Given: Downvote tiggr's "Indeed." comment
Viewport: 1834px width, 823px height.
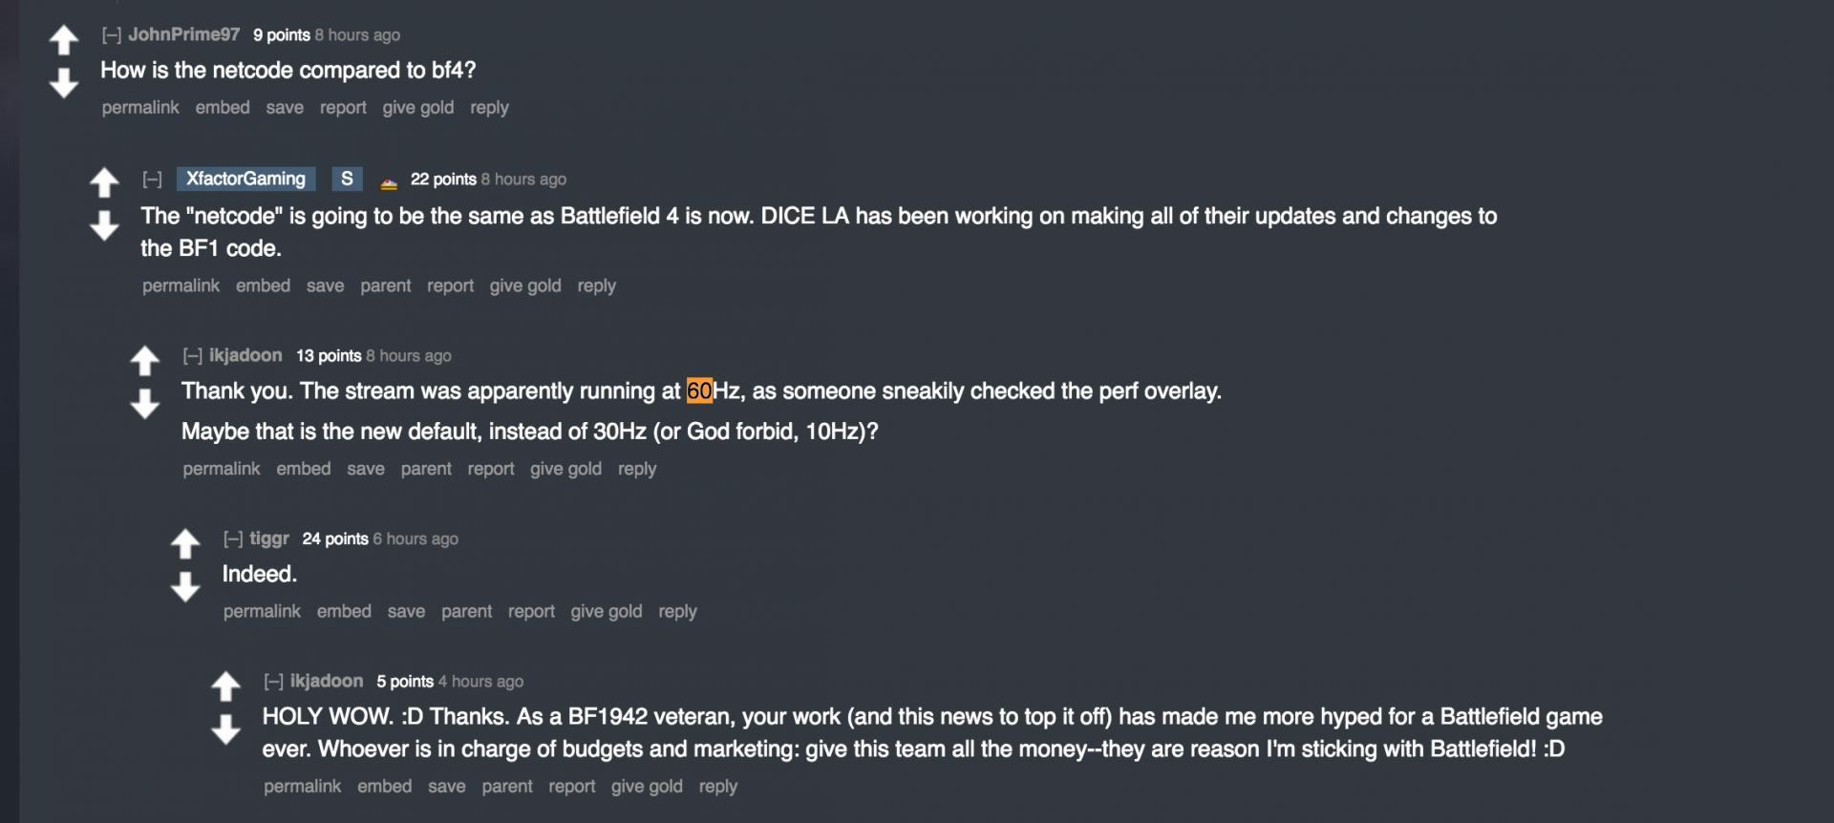Looking at the screenshot, I should tap(185, 586).
